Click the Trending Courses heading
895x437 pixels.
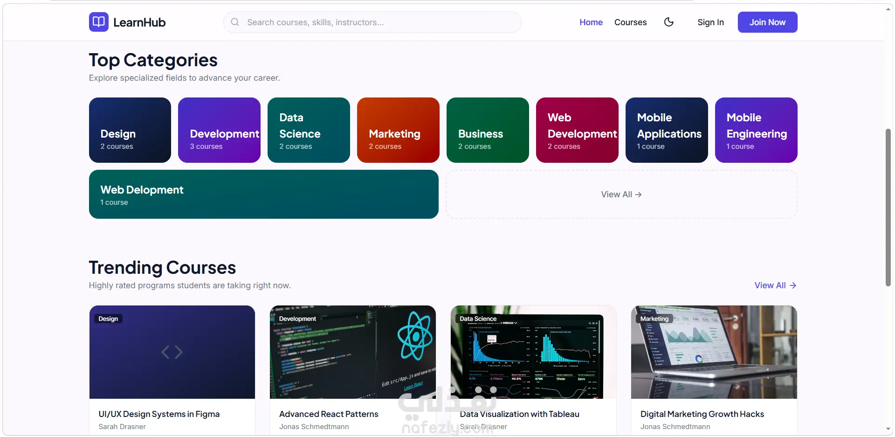(162, 268)
